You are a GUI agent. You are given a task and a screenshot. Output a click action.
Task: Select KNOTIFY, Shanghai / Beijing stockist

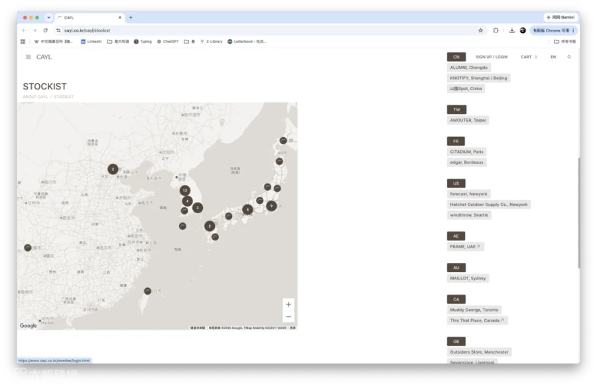click(x=478, y=78)
